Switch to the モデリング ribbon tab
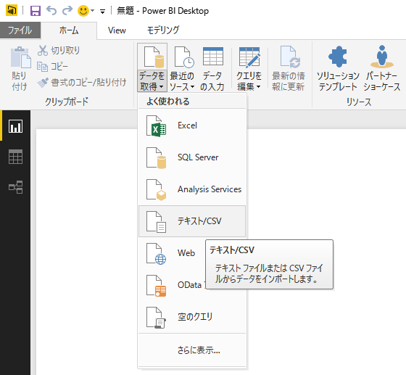The height and width of the screenshot is (375, 406). coord(163,30)
